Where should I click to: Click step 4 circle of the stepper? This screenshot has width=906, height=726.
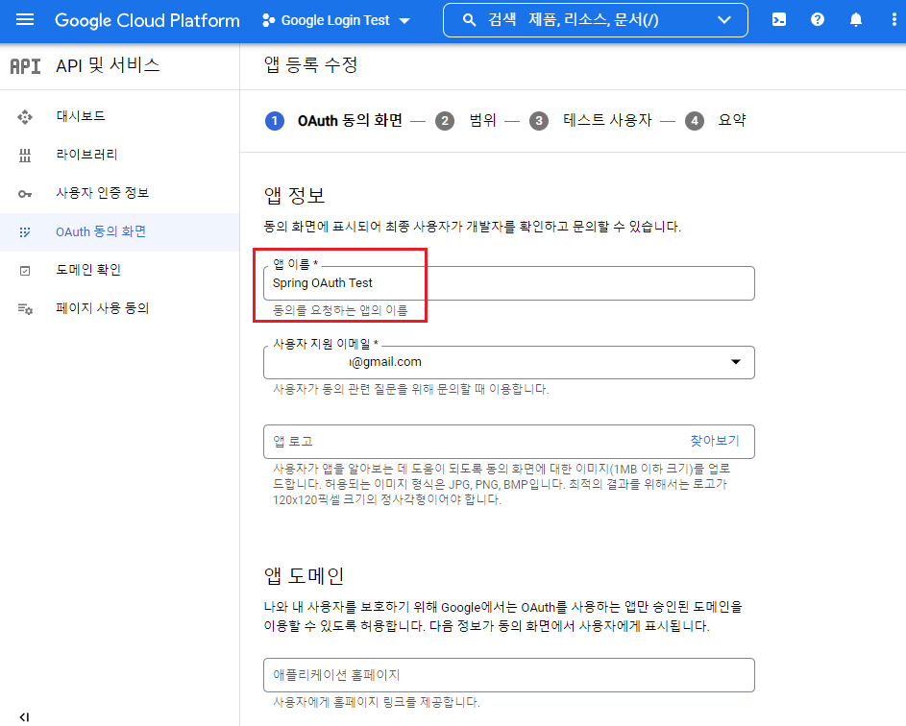pos(694,121)
